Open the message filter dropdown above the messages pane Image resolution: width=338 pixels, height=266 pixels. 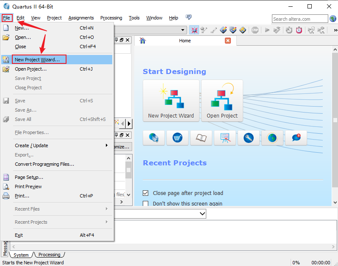202,214
